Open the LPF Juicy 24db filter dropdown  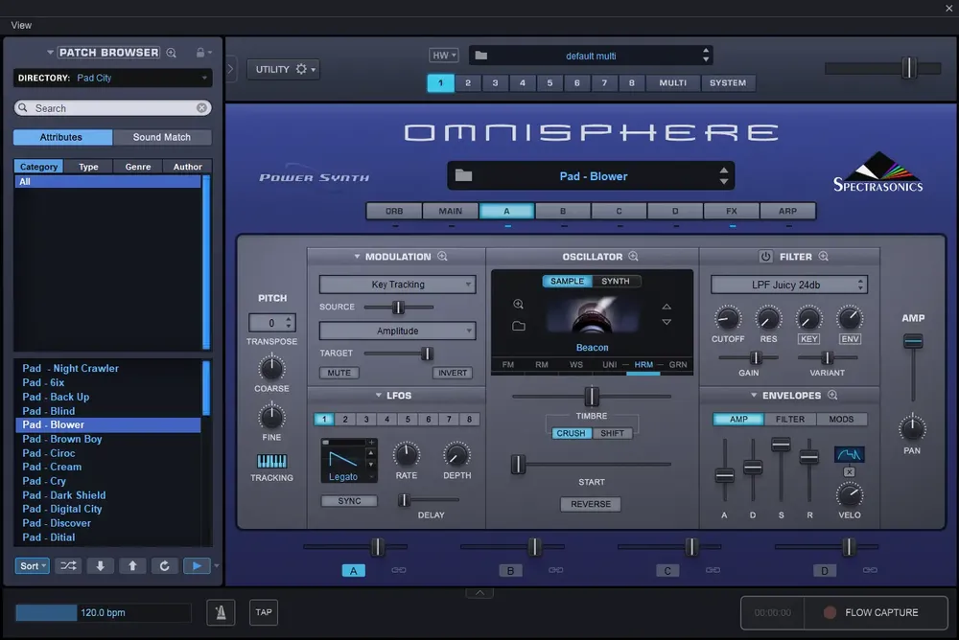coord(789,285)
